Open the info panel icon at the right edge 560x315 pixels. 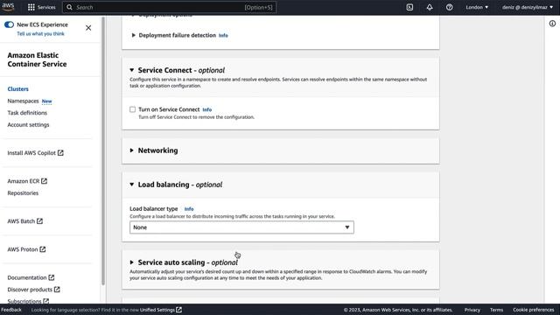point(552,24)
